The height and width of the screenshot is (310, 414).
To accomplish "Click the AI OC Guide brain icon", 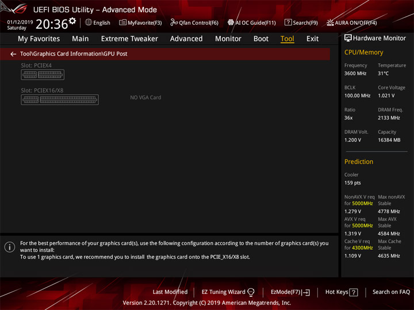I will pyautogui.click(x=231, y=22).
